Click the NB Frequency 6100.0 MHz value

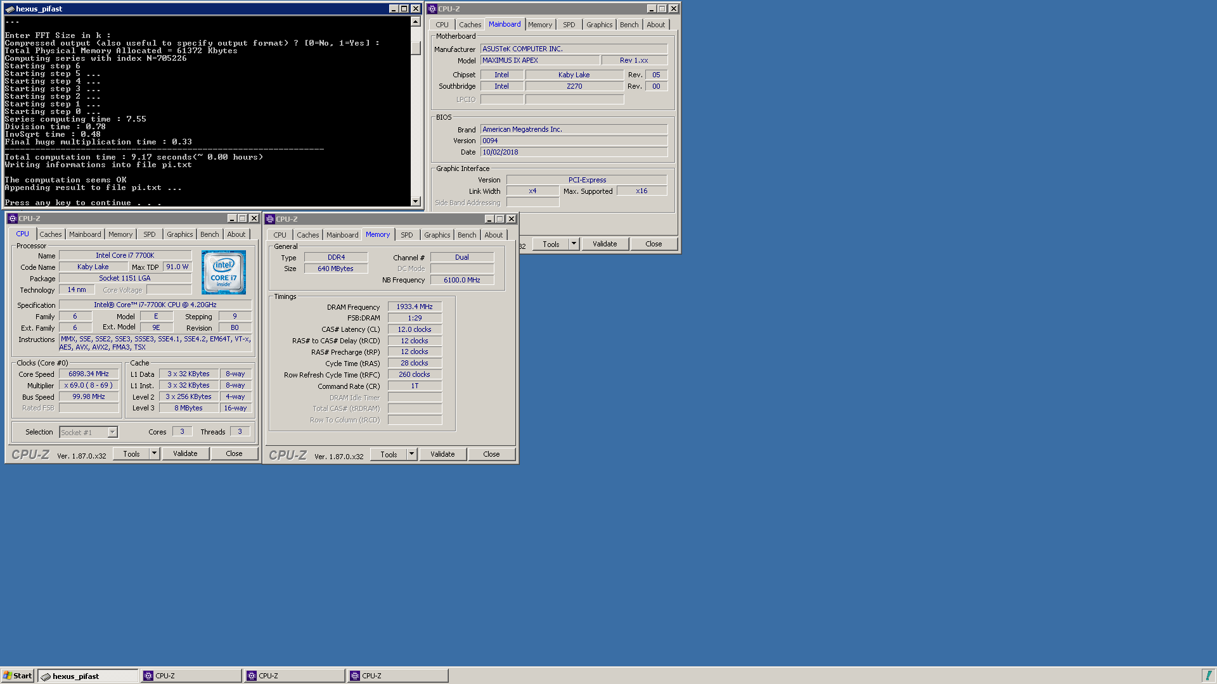click(462, 280)
